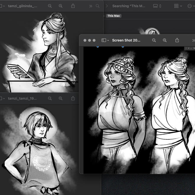The width and height of the screenshot is (195, 195).
Task: Zoom in on the Screen Shot image
Action: click(x=165, y=40)
